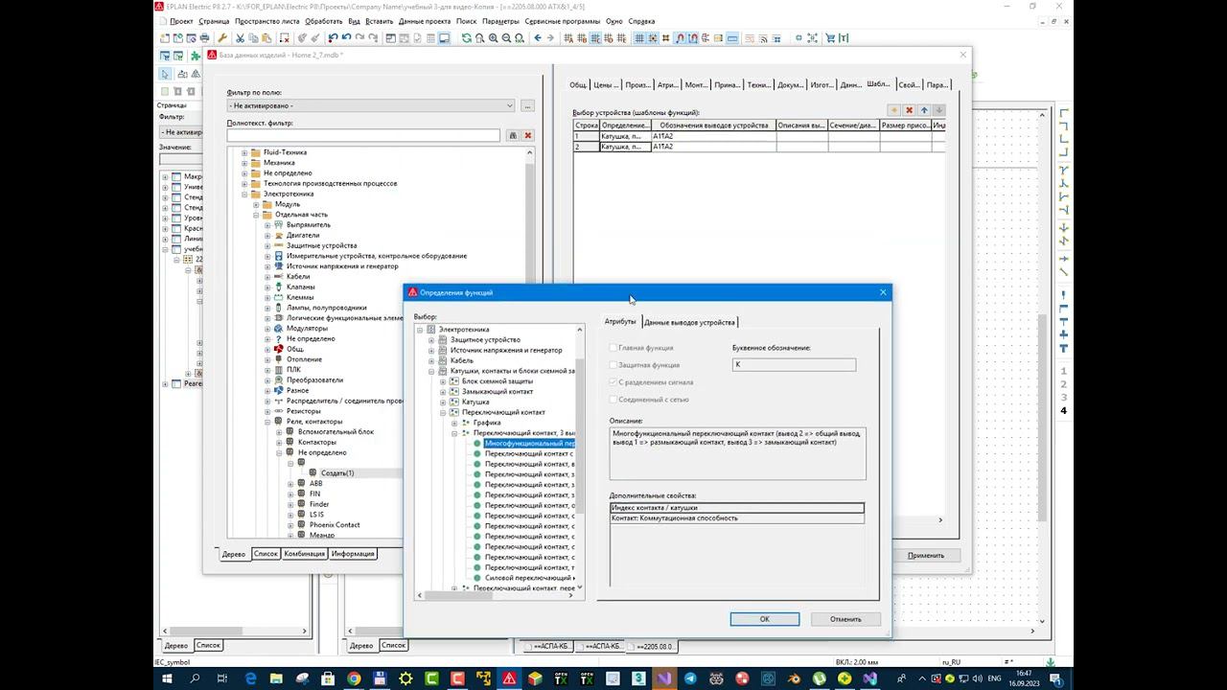Clear the full-text filter with red X
The image size is (1227, 690).
pyautogui.click(x=527, y=136)
